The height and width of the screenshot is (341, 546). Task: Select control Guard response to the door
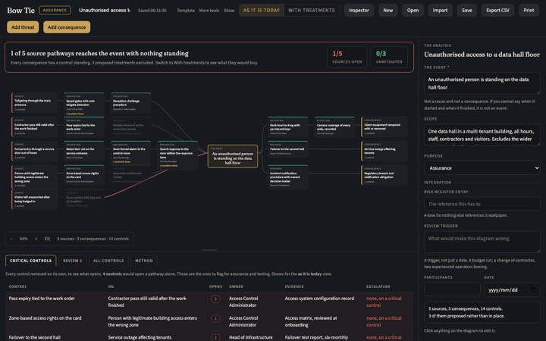177,155
